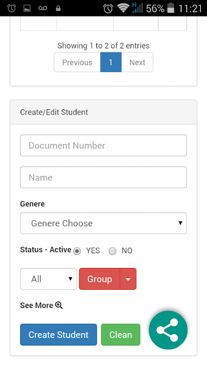Open the All select dropdown
Screen dimensions: 207x369
click(x=48, y=279)
